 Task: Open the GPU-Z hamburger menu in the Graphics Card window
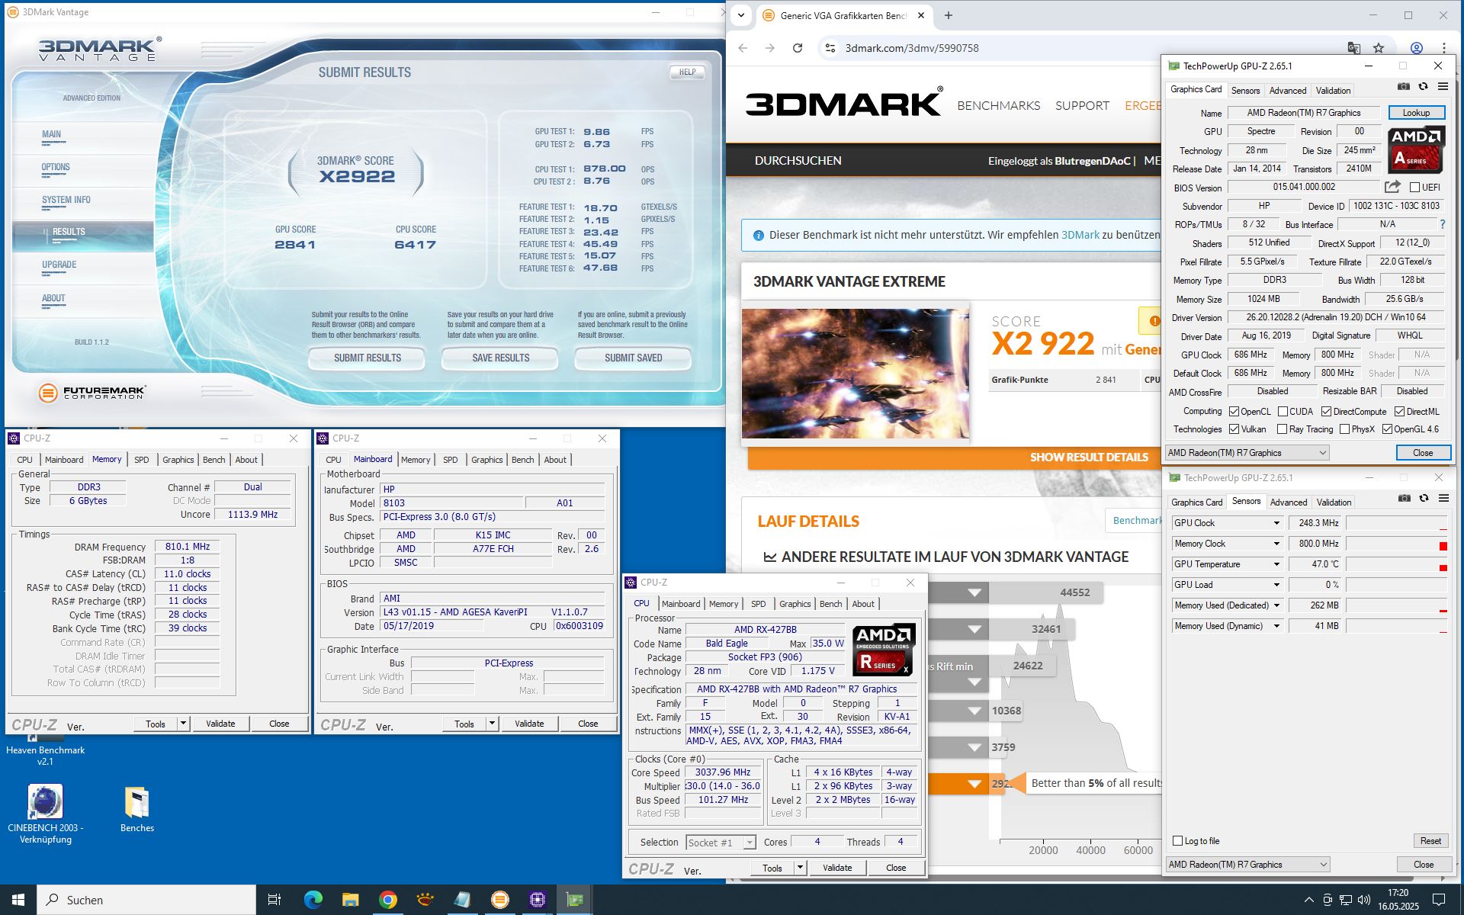click(x=1443, y=87)
